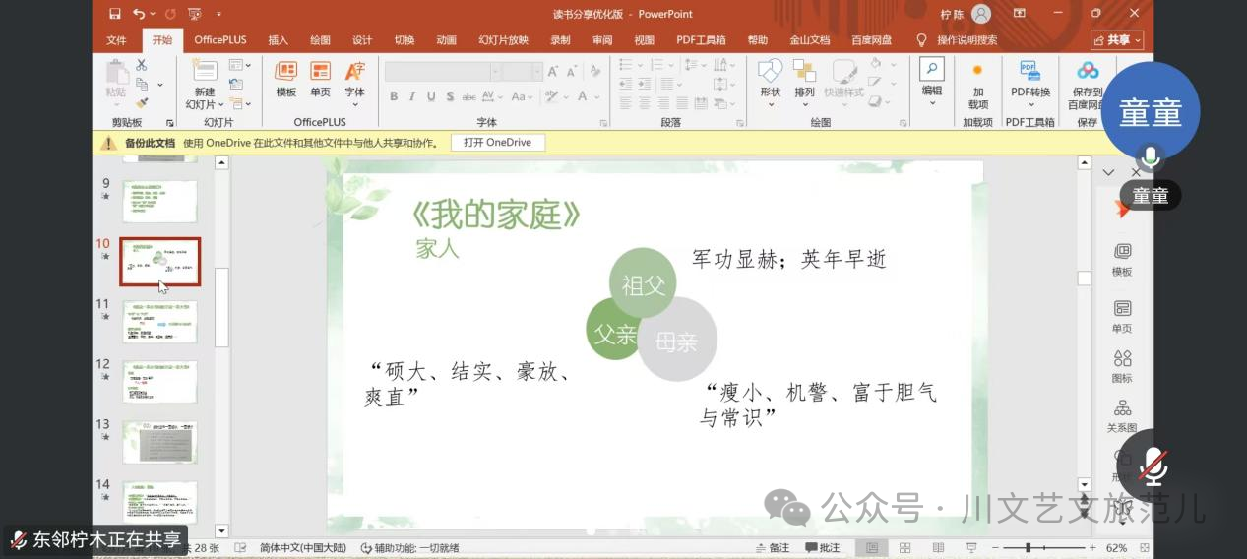This screenshot has height=559, width=1247.
Task: Click the language indicator 简体中文(中国大陆)
Action: pyautogui.click(x=302, y=548)
